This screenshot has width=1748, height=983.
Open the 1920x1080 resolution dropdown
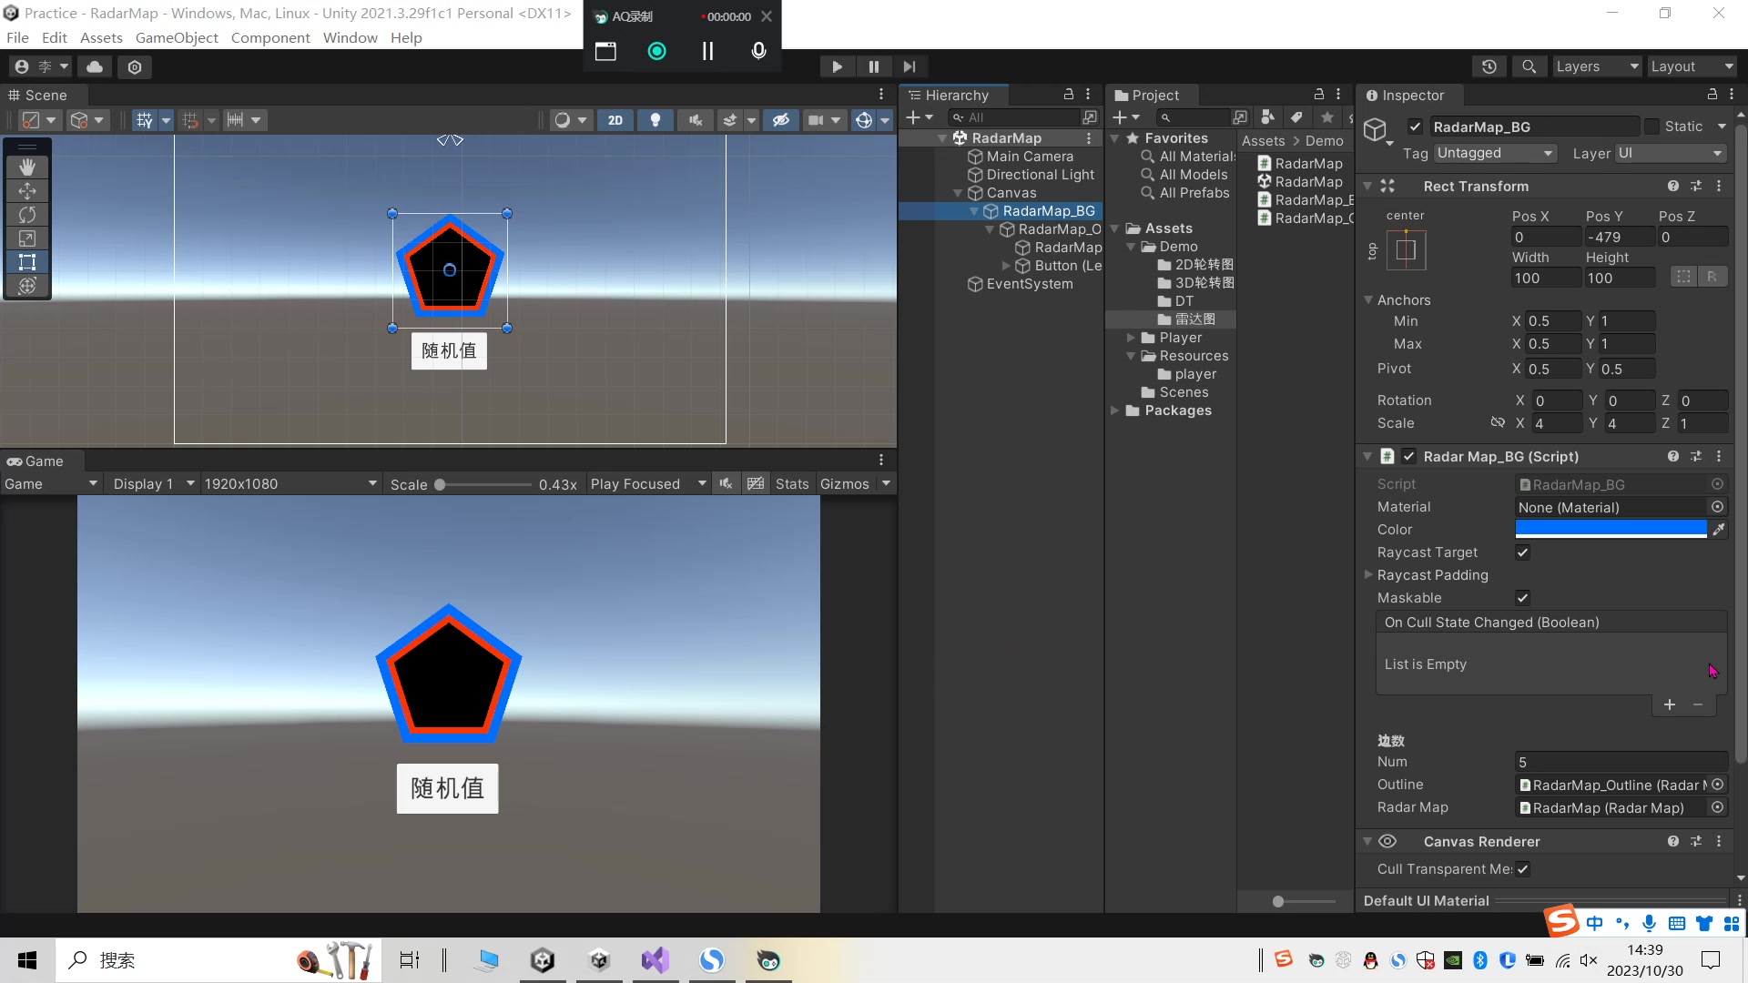tap(290, 484)
